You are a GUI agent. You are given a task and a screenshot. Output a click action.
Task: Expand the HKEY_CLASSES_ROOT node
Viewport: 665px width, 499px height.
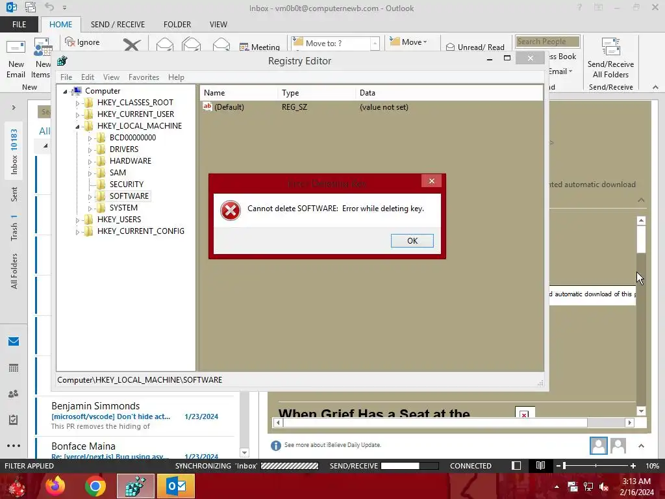[77, 103]
